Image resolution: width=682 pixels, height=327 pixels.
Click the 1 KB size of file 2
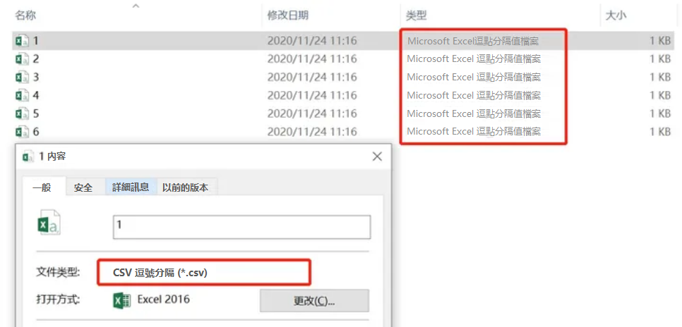(660, 58)
